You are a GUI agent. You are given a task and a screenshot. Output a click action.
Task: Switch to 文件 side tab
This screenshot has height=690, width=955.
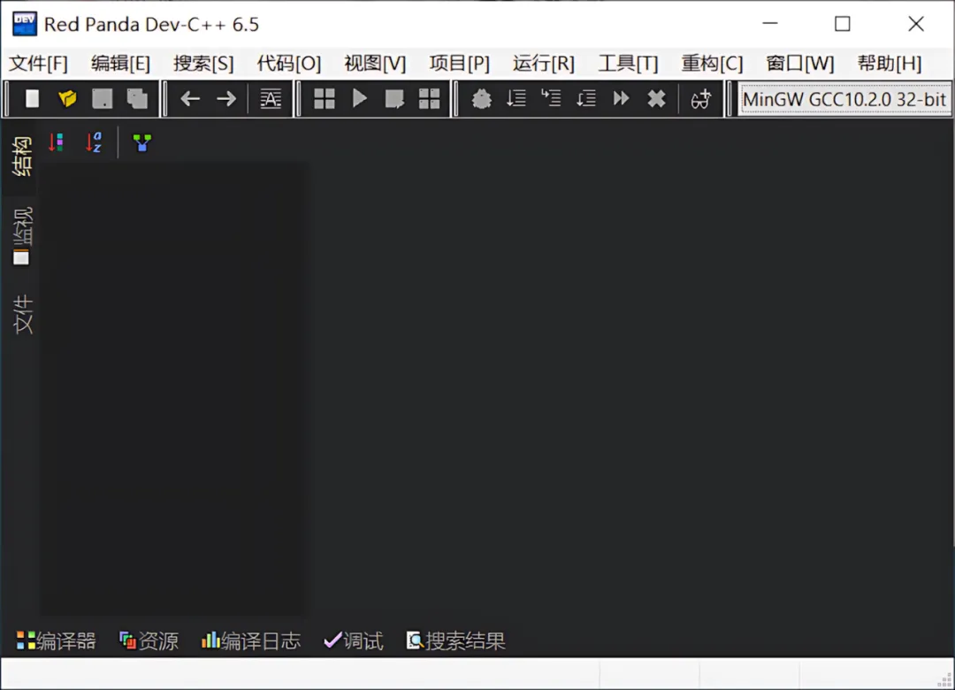(22, 315)
